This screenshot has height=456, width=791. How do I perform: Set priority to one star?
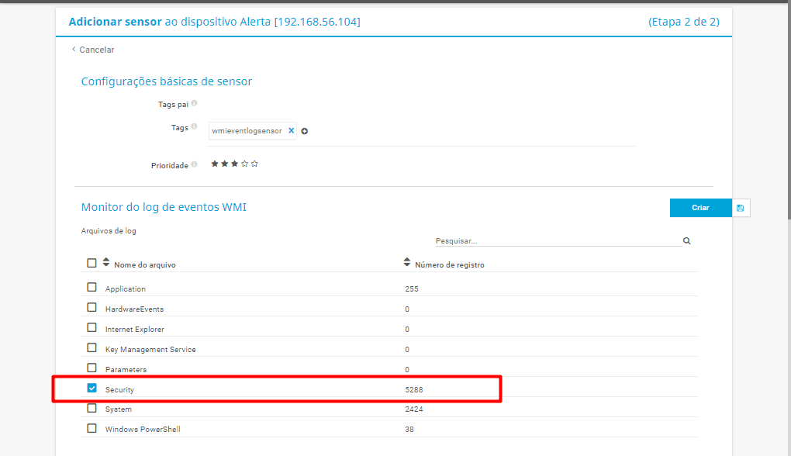[215, 164]
